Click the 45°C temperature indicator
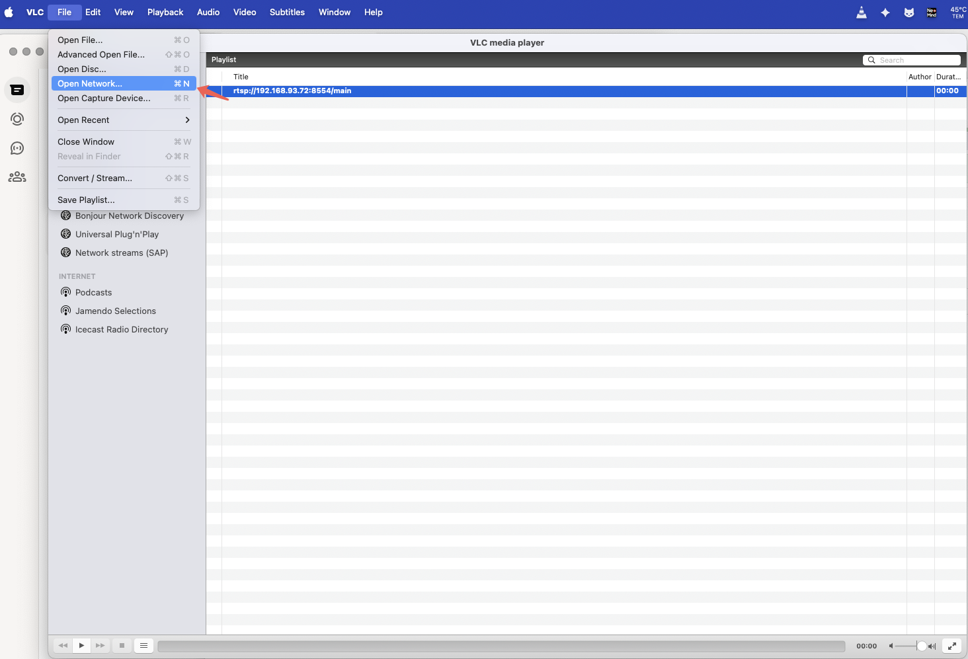This screenshot has height=659, width=968. pos(958,12)
